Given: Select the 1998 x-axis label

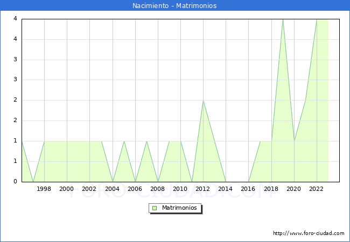Looking at the screenshot, I should [44, 189].
